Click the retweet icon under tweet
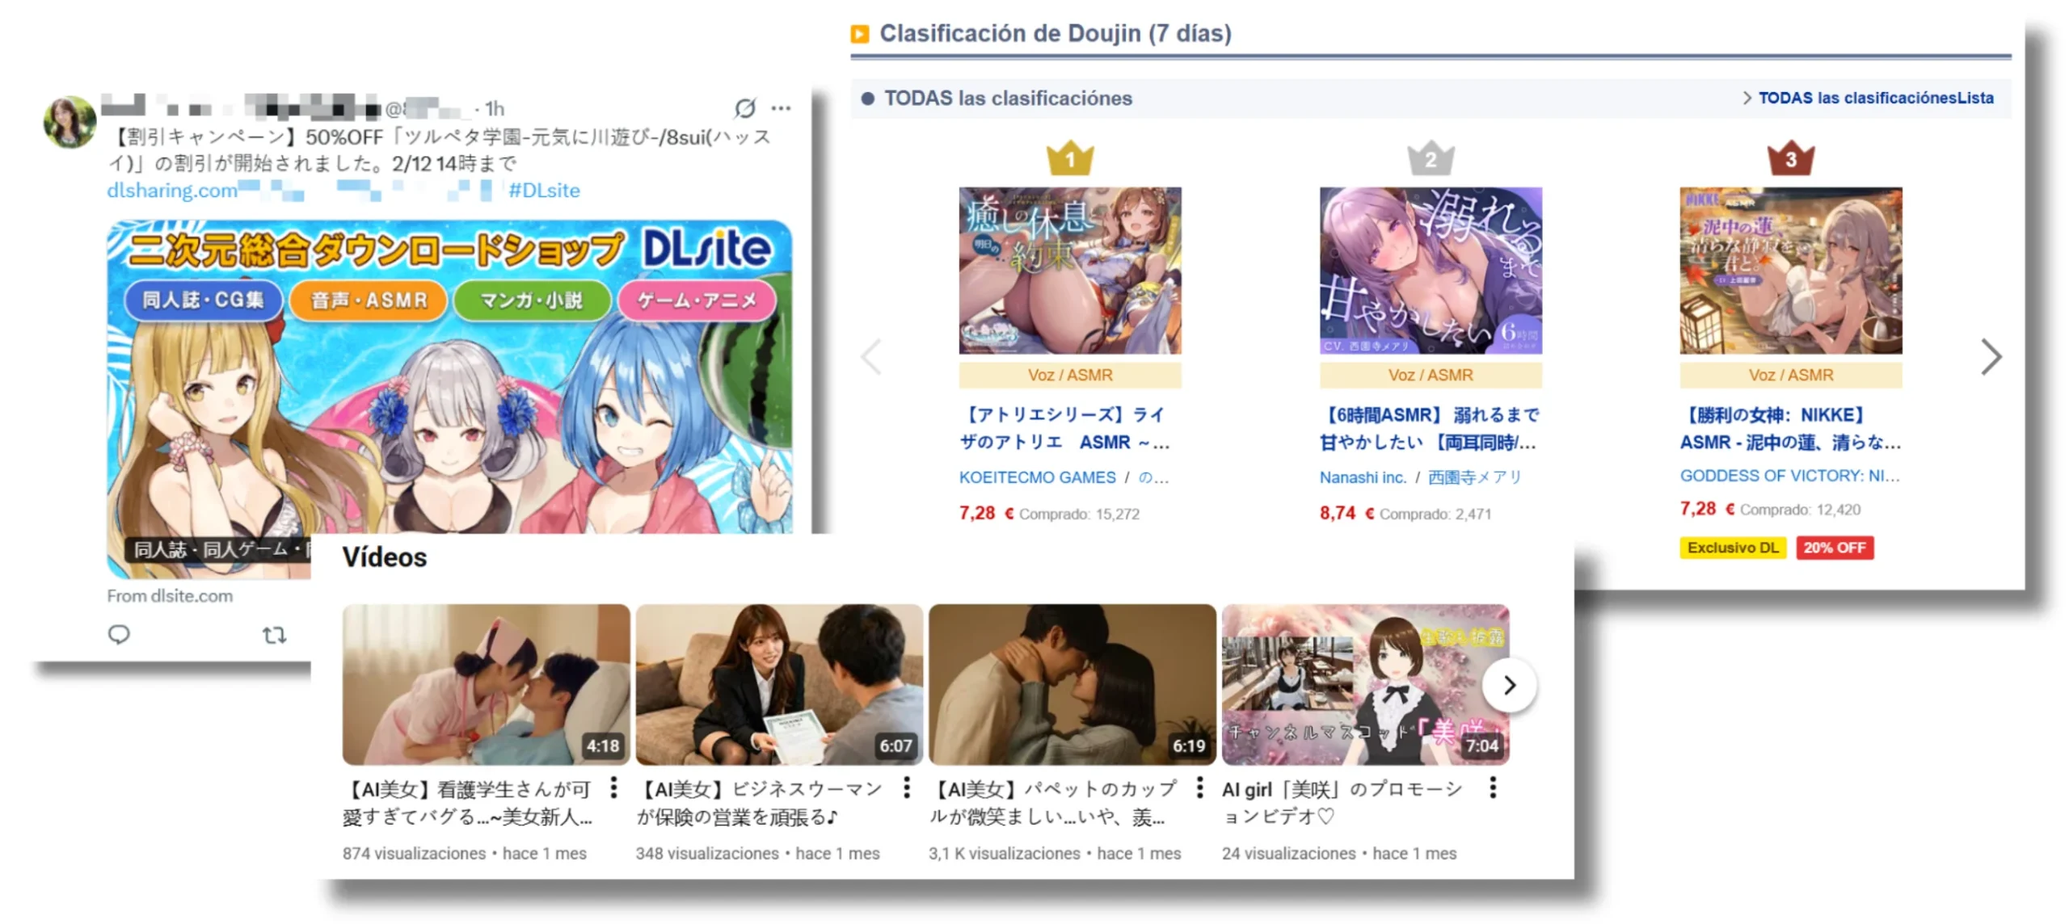Screen dimensions: 2069x924 274,635
